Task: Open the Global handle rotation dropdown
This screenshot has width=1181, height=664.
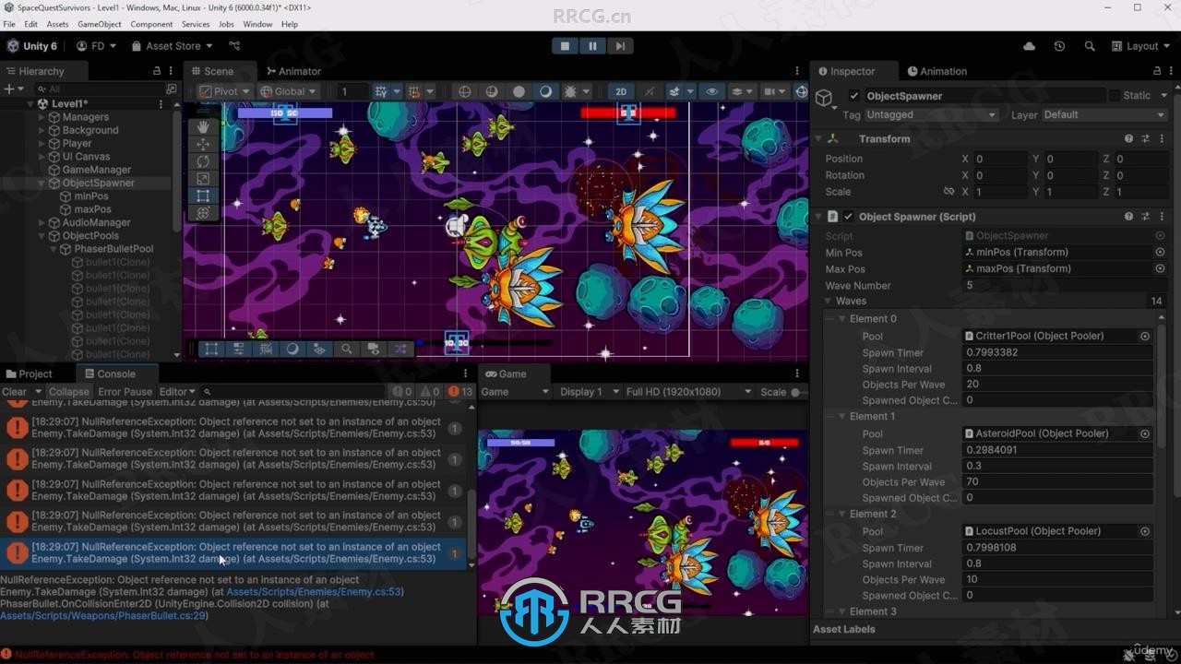Action: click(289, 91)
